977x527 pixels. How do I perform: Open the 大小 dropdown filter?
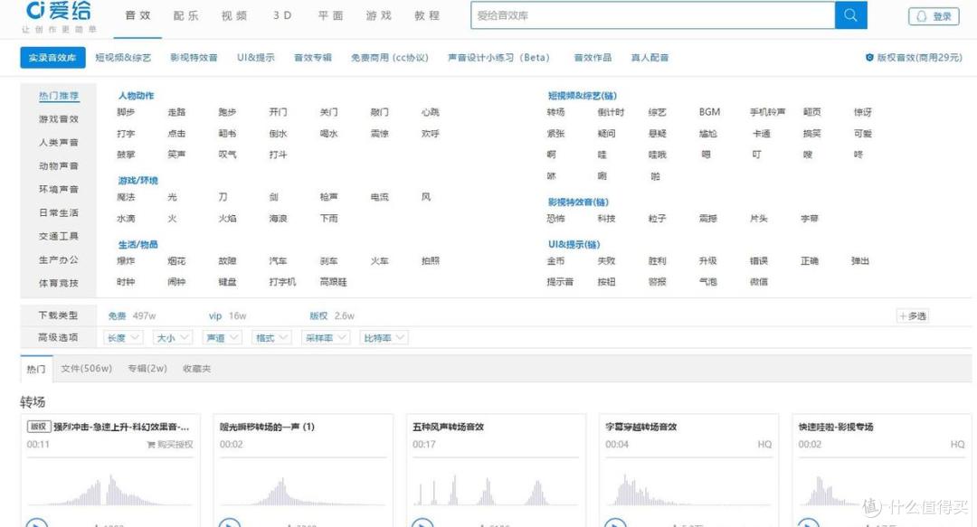click(172, 338)
